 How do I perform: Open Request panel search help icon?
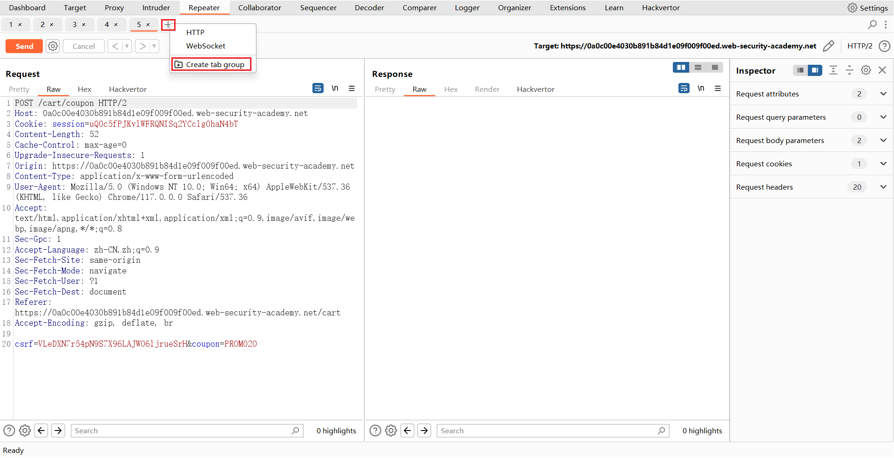9,431
